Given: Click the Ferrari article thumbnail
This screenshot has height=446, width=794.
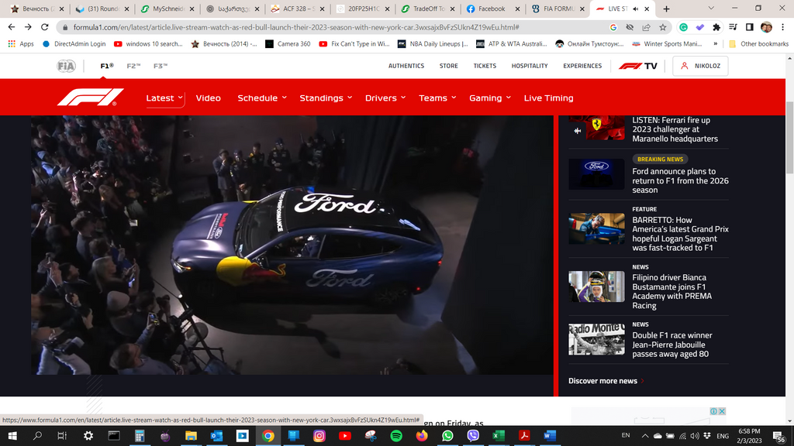Looking at the screenshot, I should pos(596,128).
